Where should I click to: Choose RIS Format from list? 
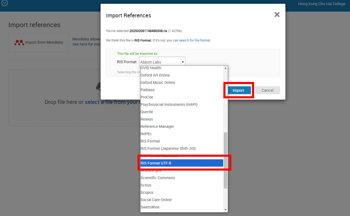pyautogui.click(x=150, y=141)
